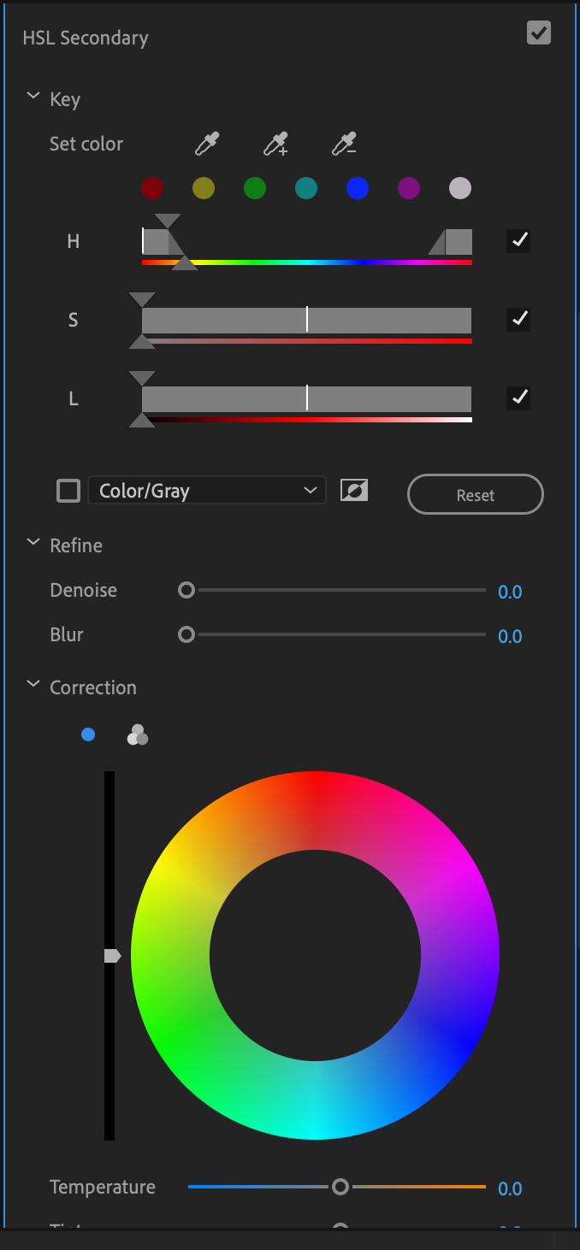Click the blue Temperature value 0.0
The image size is (580, 1250).
tap(510, 1188)
